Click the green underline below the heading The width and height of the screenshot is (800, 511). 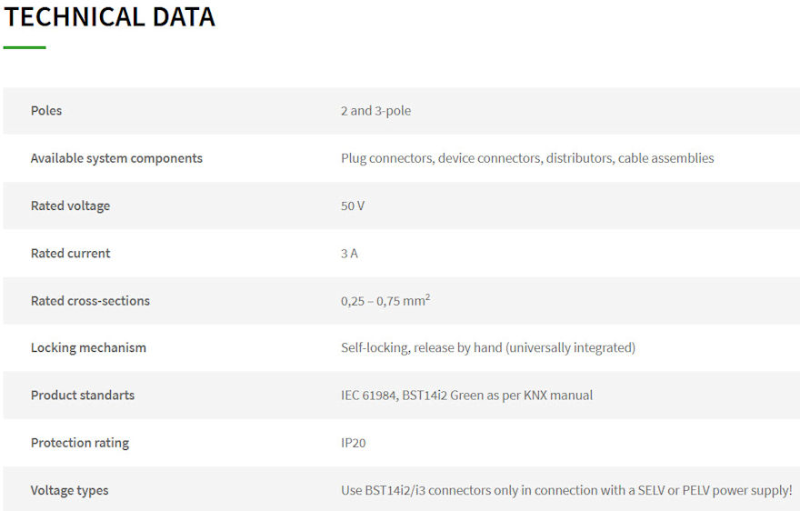[25, 47]
